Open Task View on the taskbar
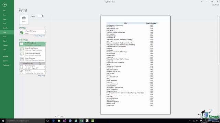The image size is (220, 123). (48, 121)
